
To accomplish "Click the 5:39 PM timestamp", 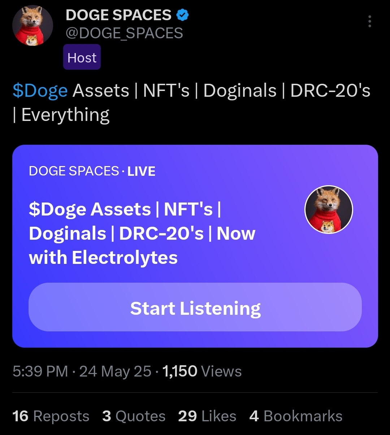I will [x=40, y=371].
